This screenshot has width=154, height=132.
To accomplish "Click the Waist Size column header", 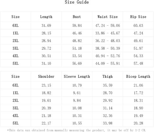I will click(108, 17).
